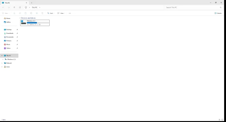This screenshot has height=122, width=226.
Task: Expand Windows (C:) in navigation tree
Action: pyautogui.click(x=3, y=59)
